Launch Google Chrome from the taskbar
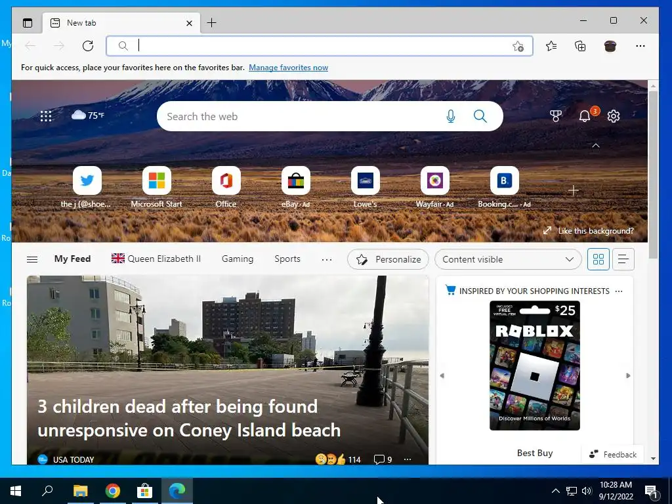 [x=113, y=491]
